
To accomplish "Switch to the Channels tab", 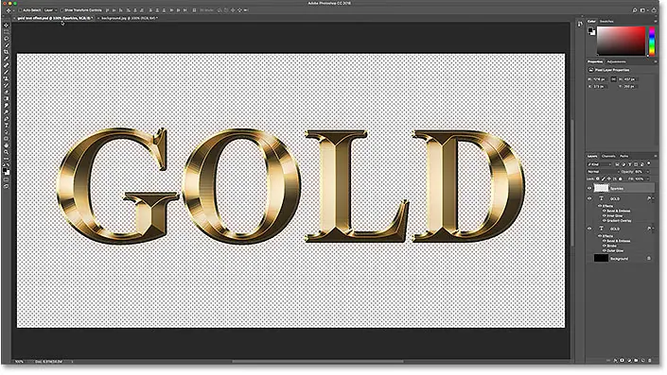I will tap(608, 156).
